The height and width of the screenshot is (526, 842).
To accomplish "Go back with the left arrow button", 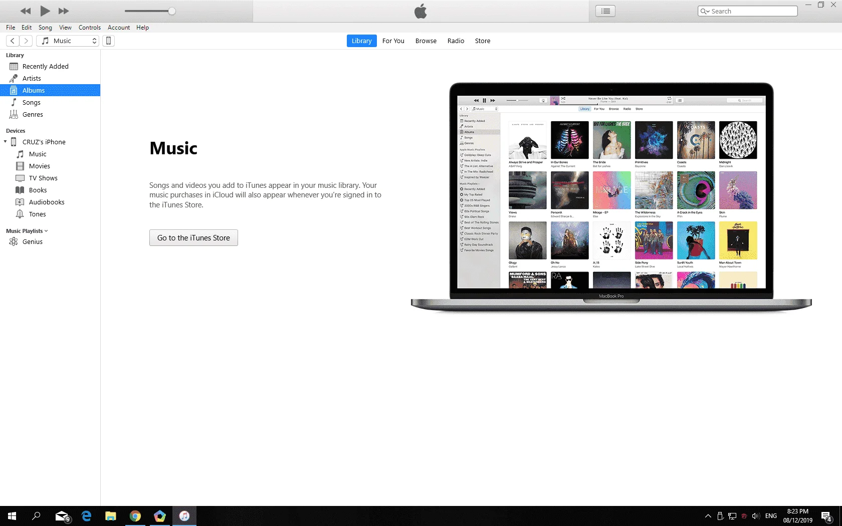I will [13, 41].
